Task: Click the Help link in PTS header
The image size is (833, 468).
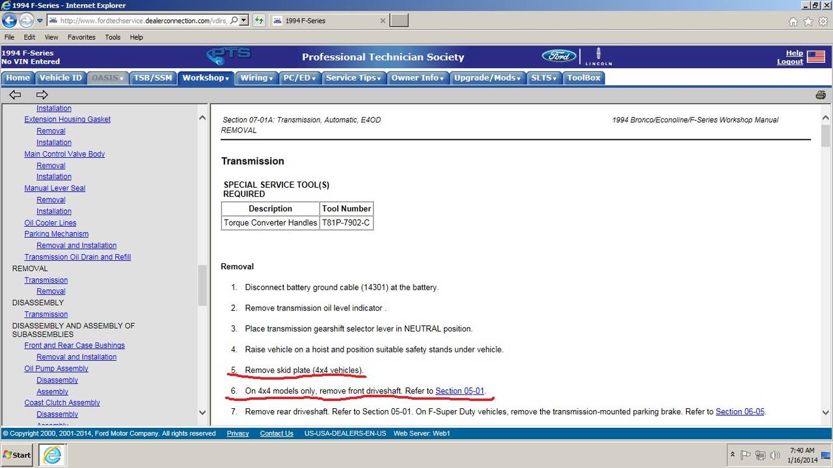Action: (x=794, y=53)
